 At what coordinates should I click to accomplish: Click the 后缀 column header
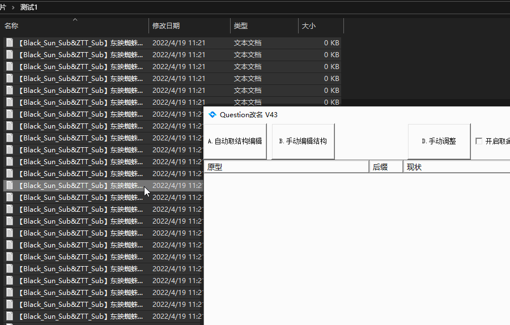(386, 167)
